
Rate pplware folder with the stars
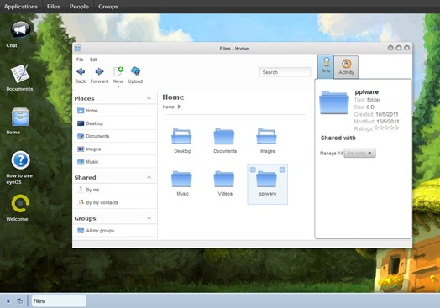[386, 128]
